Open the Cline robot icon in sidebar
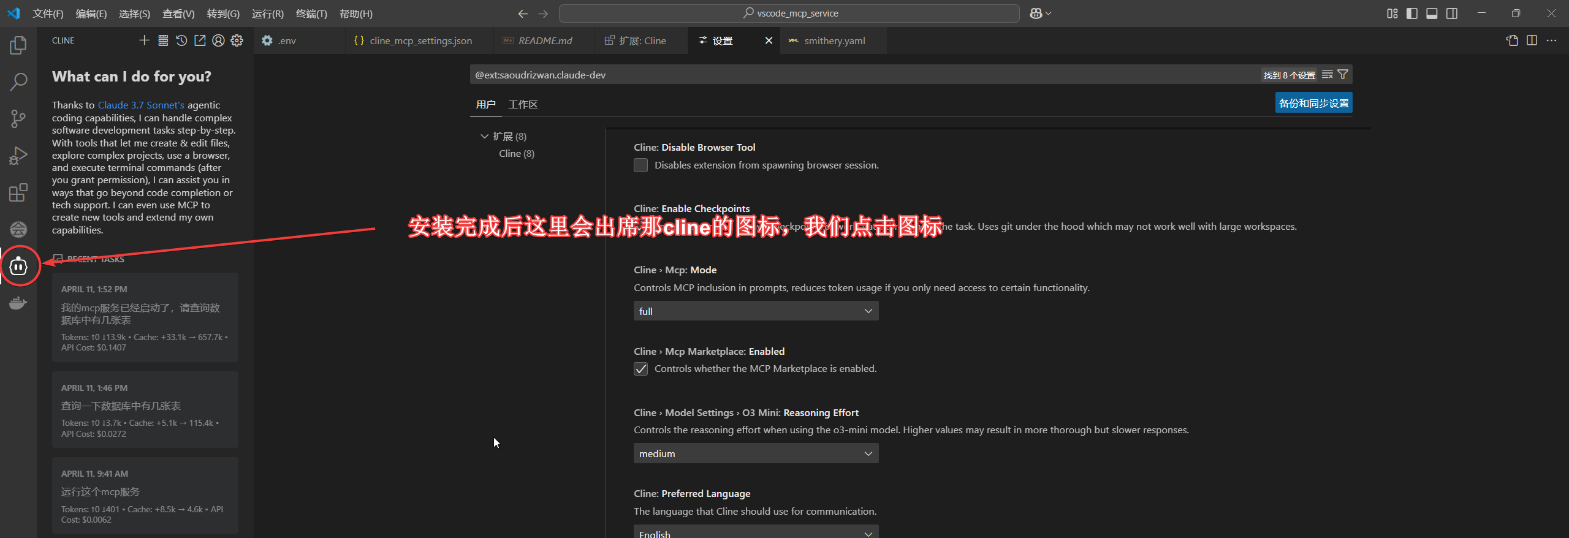This screenshot has width=1569, height=538. pos(18,267)
